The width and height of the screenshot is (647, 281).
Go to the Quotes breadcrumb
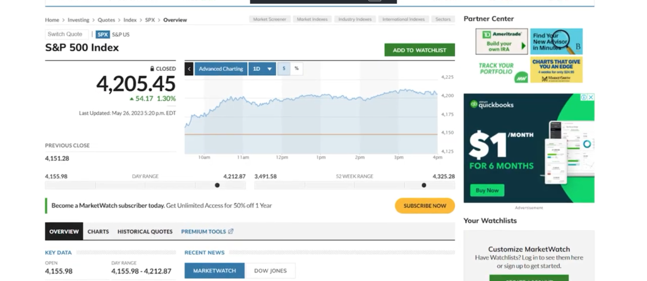click(106, 20)
